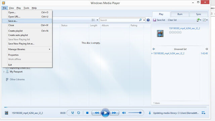Rate the video with the star rating
The height and width of the screenshot is (121, 215).
175,32
